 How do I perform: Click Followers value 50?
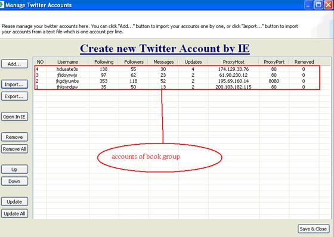point(134,87)
